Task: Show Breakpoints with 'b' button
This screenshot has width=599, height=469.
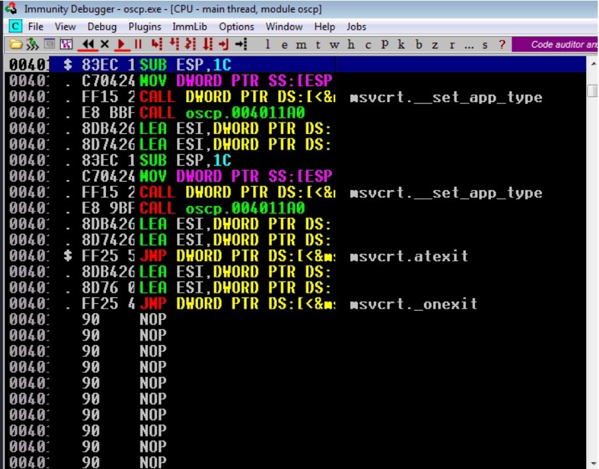Action: [x=419, y=44]
